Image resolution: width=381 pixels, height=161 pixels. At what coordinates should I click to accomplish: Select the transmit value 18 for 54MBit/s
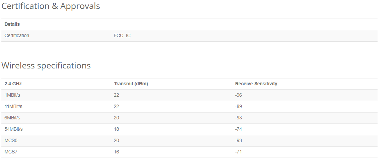coord(117,129)
